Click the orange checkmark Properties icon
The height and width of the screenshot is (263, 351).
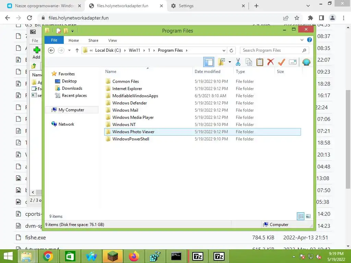click(281, 62)
